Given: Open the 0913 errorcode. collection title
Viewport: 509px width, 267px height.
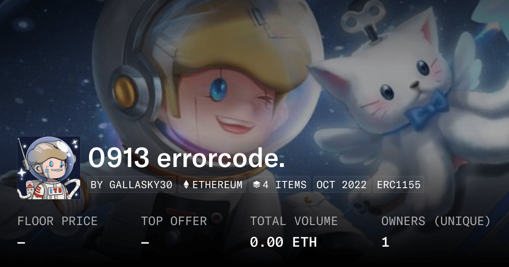Looking at the screenshot, I should coord(187,158).
